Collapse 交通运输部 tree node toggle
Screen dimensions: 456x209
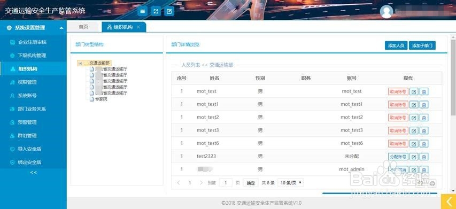[x=80, y=63]
